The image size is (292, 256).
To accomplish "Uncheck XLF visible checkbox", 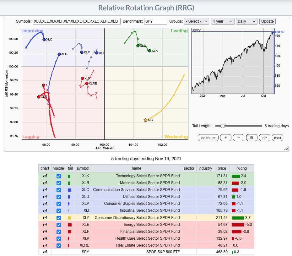I will pos(59,231).
